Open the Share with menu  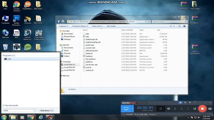[x=97, y=26]
